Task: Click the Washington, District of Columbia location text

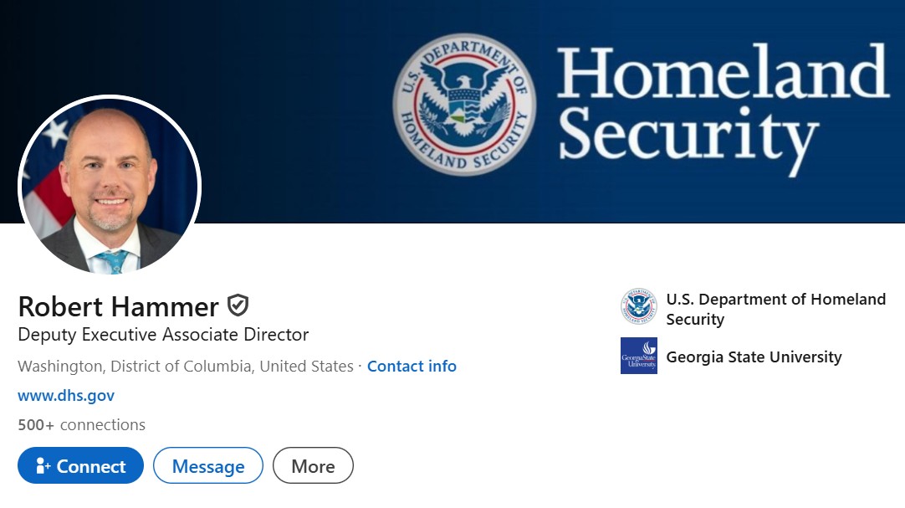Action: [185, 366]
